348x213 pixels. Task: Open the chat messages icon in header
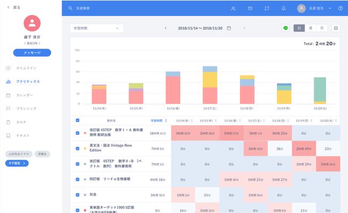(267, 9)
